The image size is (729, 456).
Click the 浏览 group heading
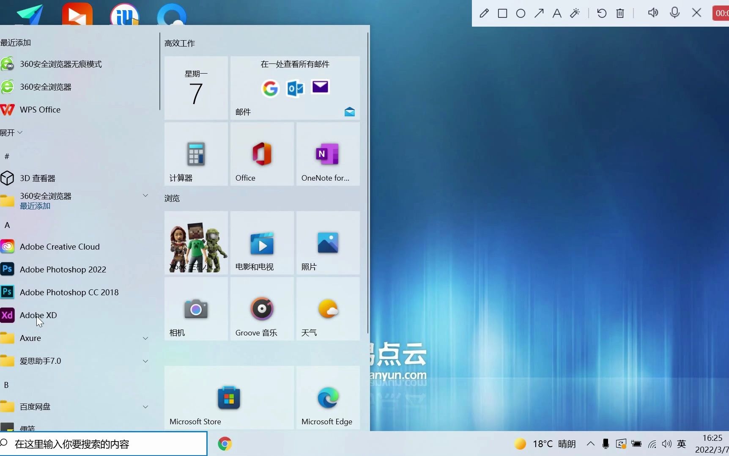click(172, 198)
